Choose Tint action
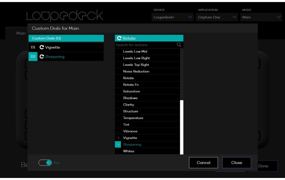Viewport: 285px width, 180px height. tap(147, 125)
